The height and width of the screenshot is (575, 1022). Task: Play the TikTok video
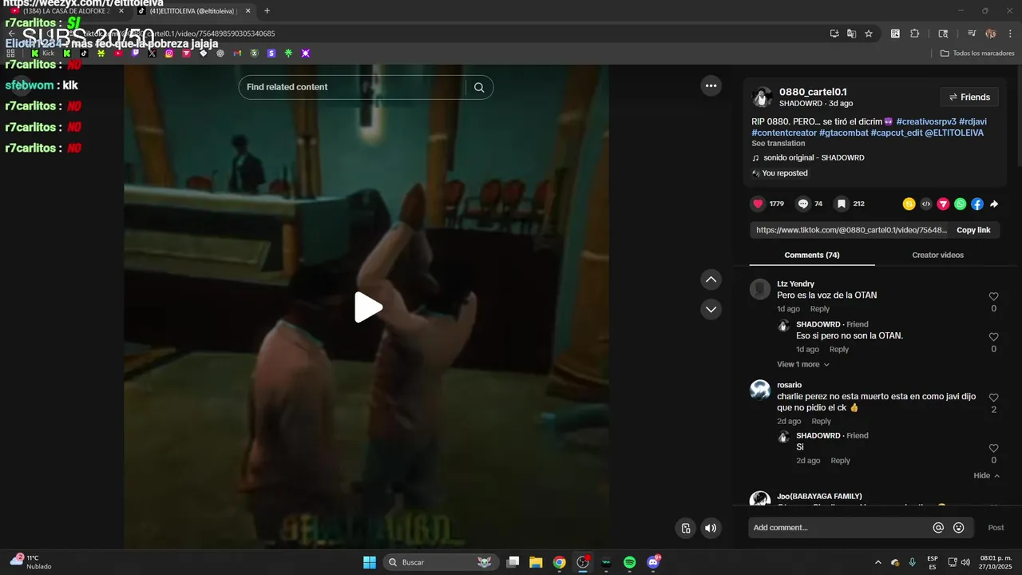pos(368,307)
